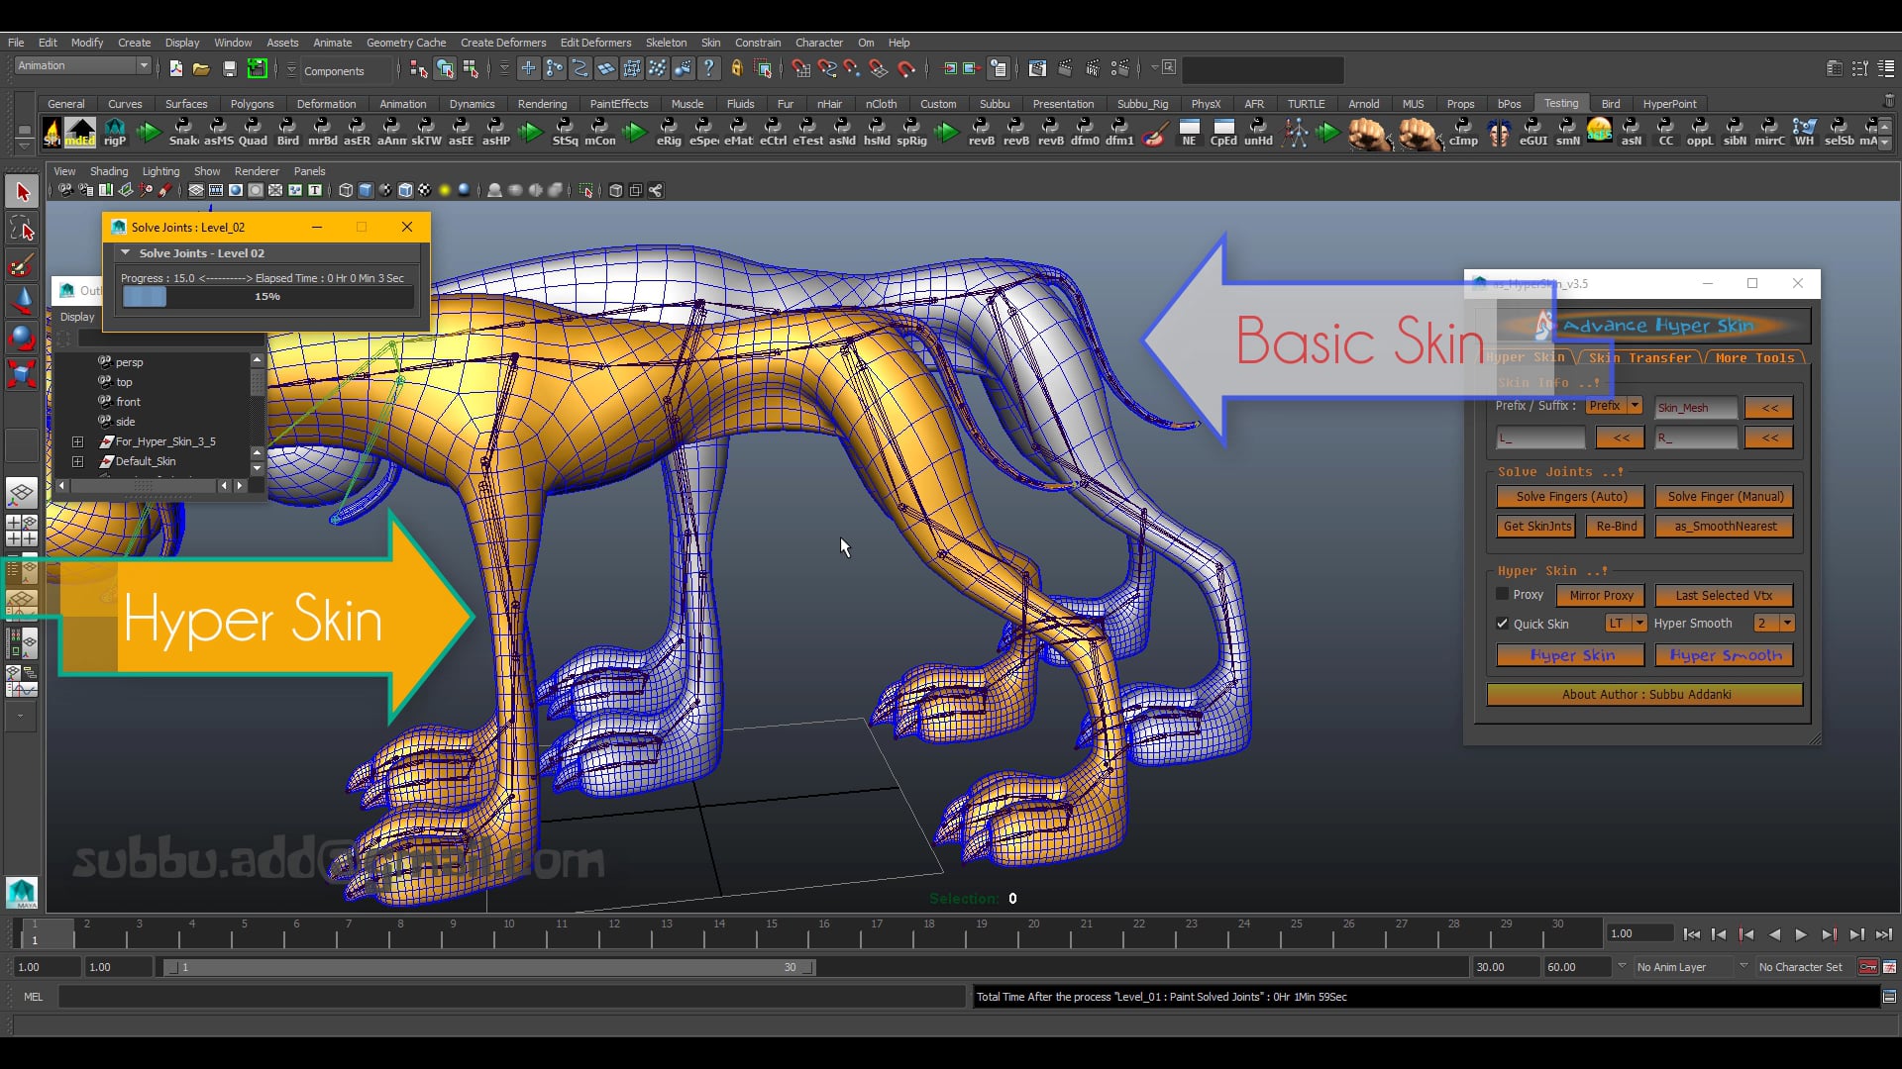Switch to the Skin Transfer tab
The image size is (1902, 1069).
pyautogui.click(x=1641, y=358)
